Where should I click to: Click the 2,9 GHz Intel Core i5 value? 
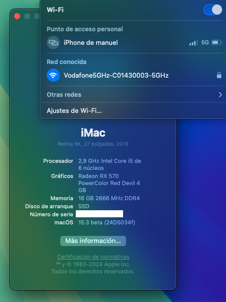pyautogui.click(x=109, y=164)
